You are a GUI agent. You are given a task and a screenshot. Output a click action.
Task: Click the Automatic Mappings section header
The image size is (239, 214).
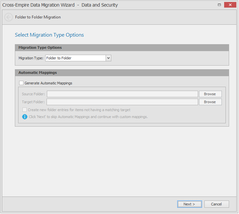(122, 73)
